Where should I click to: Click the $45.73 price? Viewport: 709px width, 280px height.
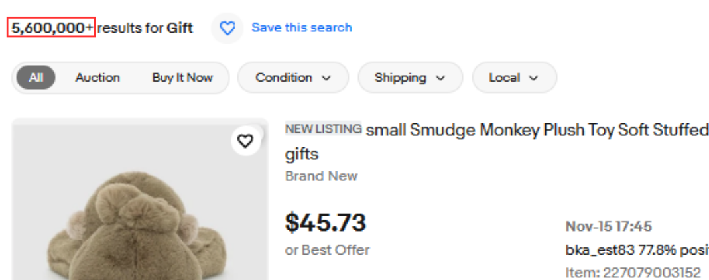[325, 222]
